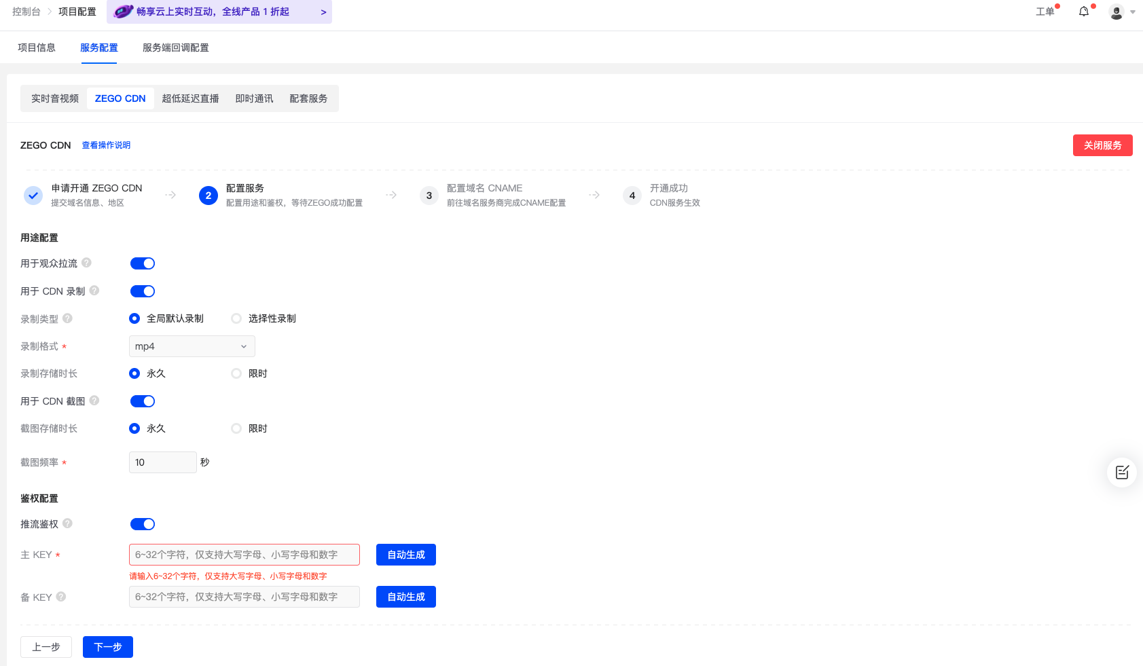Image resolution: width=1143 pixels, height=666 pixels.
Task: Select the 超低延迟直播 service tab
Action: (191, 98)
